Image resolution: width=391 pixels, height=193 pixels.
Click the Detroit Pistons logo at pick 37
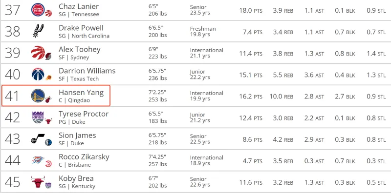pos(38,10)
